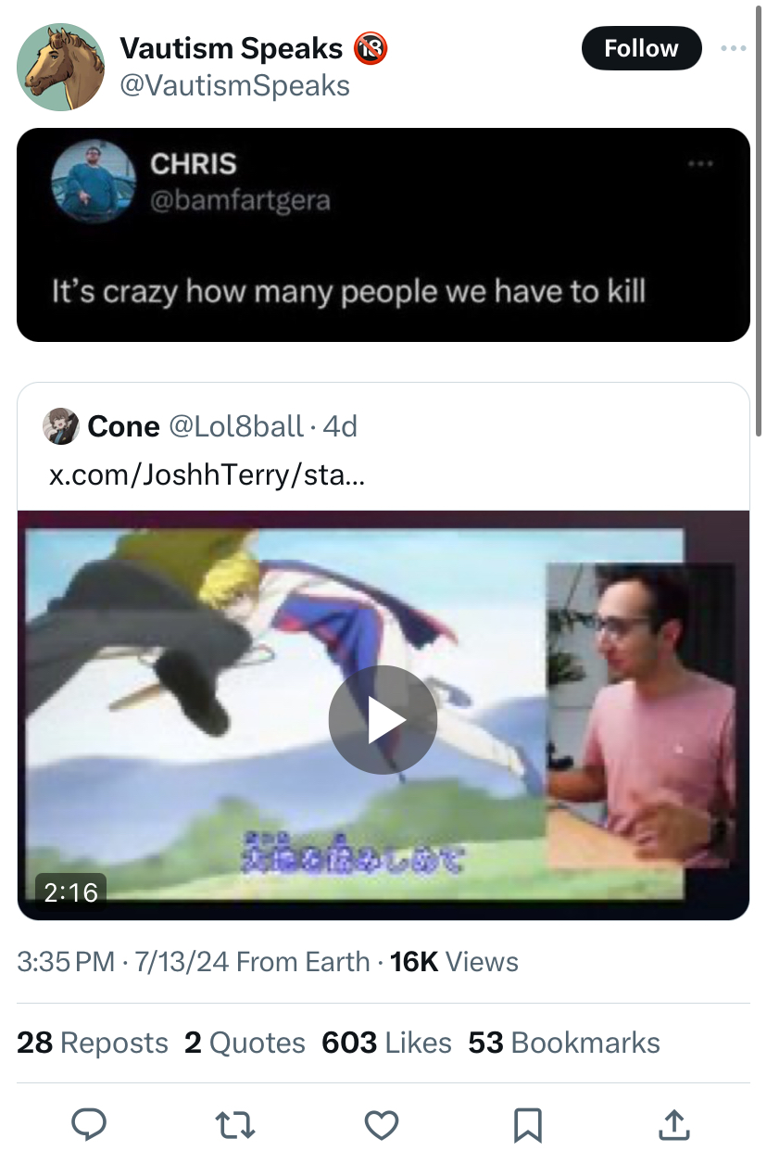Tap the share upload icon
The image size is (767, 1151).
pos(673,1125)
